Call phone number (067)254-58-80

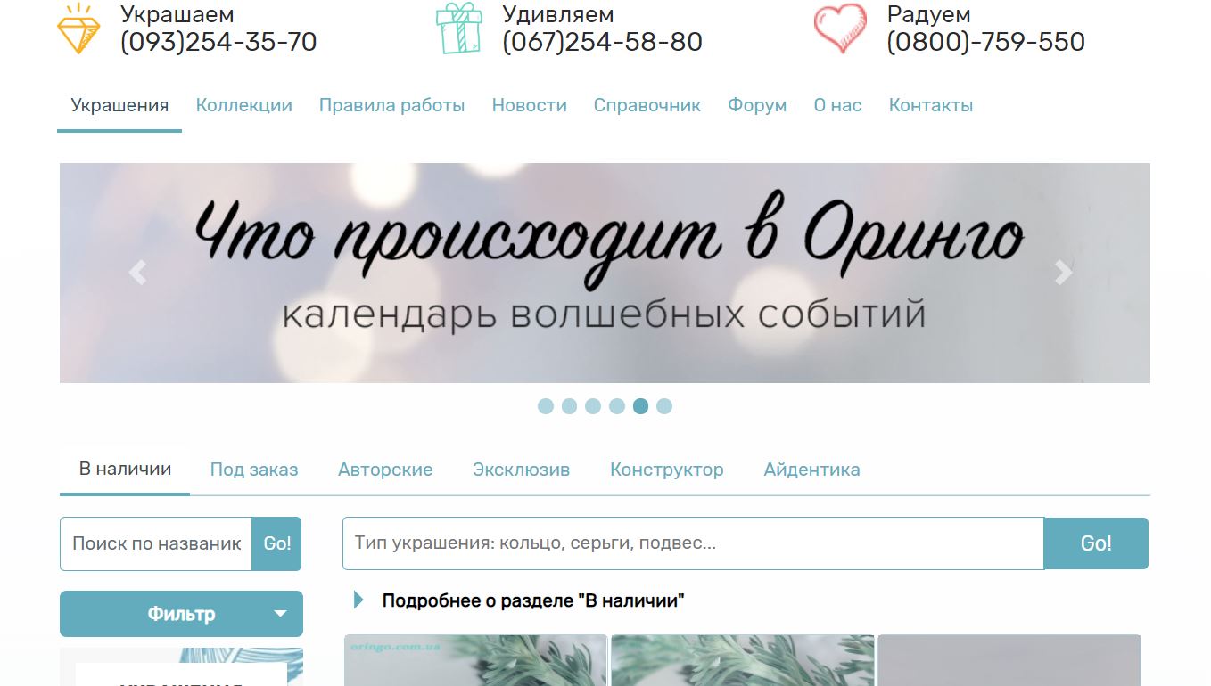[x=603, y=42]
